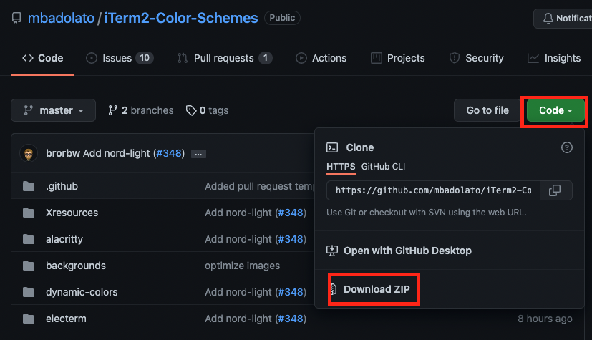
Task: Open the Security tab
Action: coord(477,58)
